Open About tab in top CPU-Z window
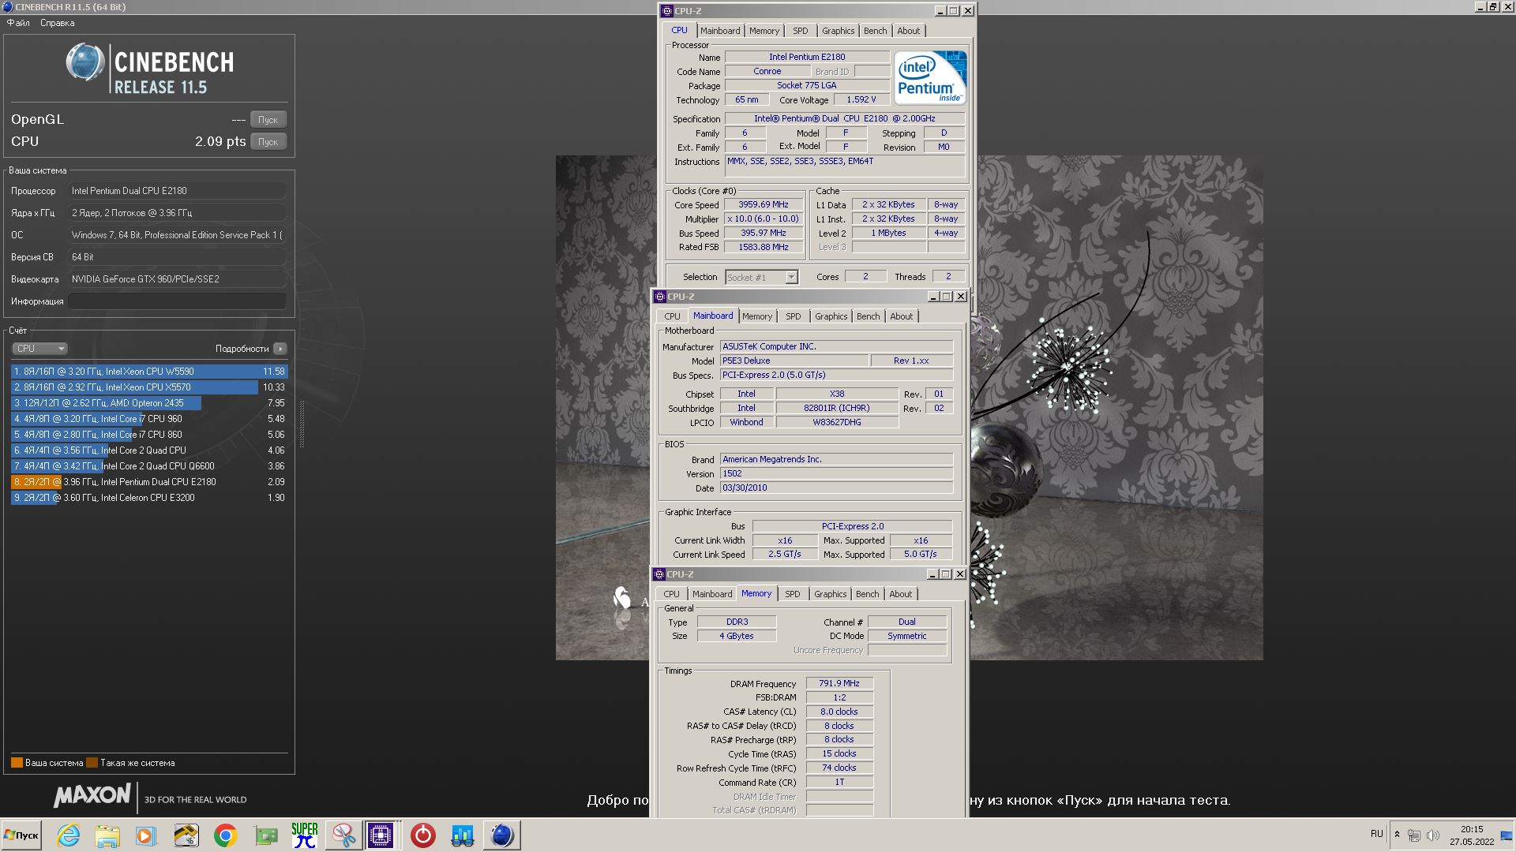 coord(908,31)
